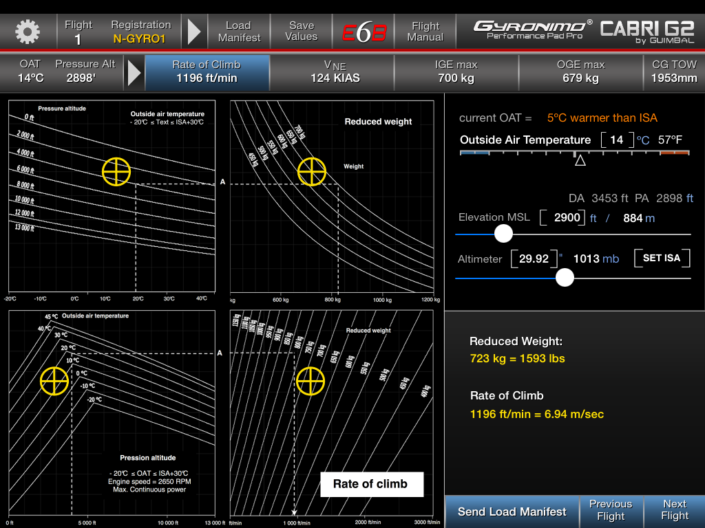Image resolution: width=705 pixels, height=528 pixels.
Task: Tap the 57°F temperature value
Action: (670, 140)
